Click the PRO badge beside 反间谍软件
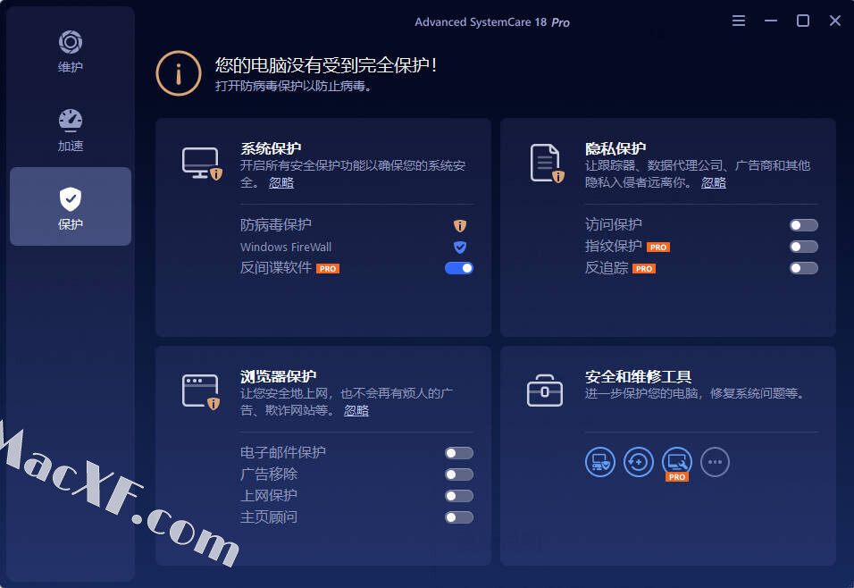854x588 pixels. [328, 269]
